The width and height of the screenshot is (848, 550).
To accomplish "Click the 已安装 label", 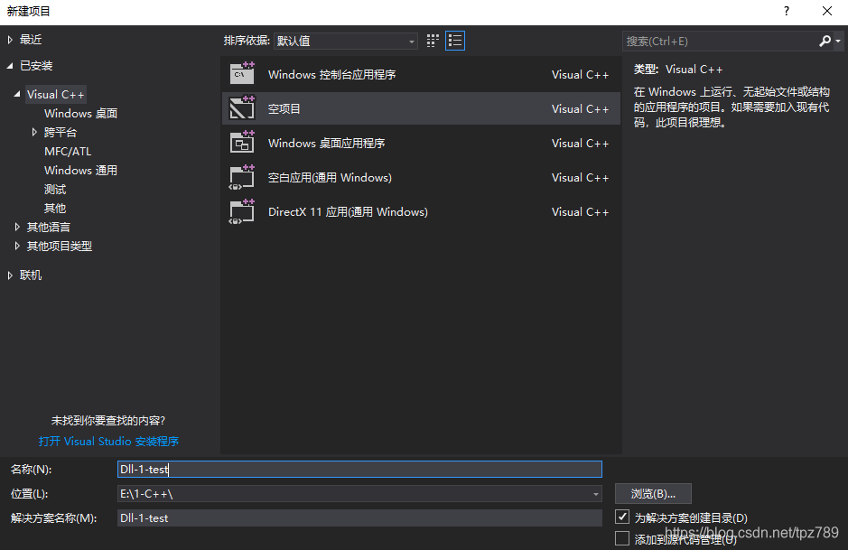I will 36,65.
